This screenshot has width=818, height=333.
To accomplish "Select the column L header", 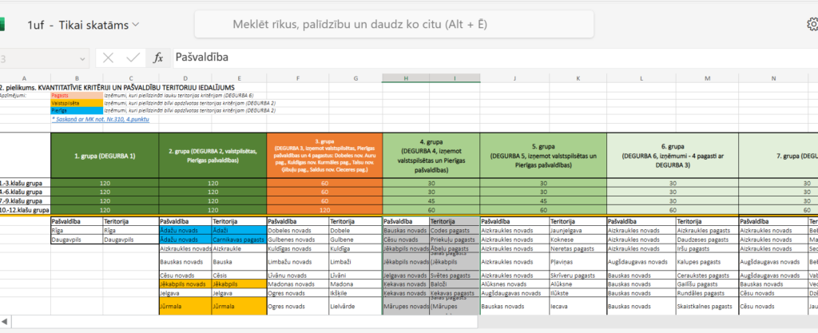I will [x=641, y=79].
